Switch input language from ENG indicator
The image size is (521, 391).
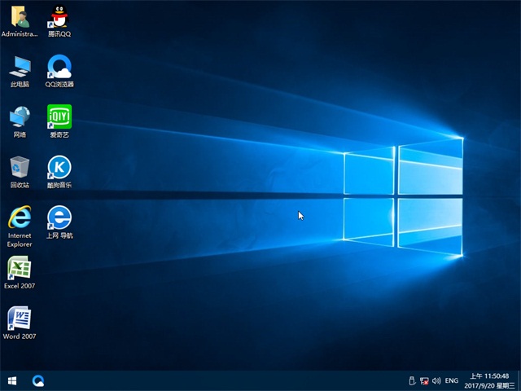pos(451,380)
